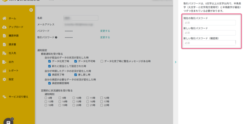This screenshot has height=124, width=248.
Task: Collapse the right panel with the chevron
Action: point(176,62)
